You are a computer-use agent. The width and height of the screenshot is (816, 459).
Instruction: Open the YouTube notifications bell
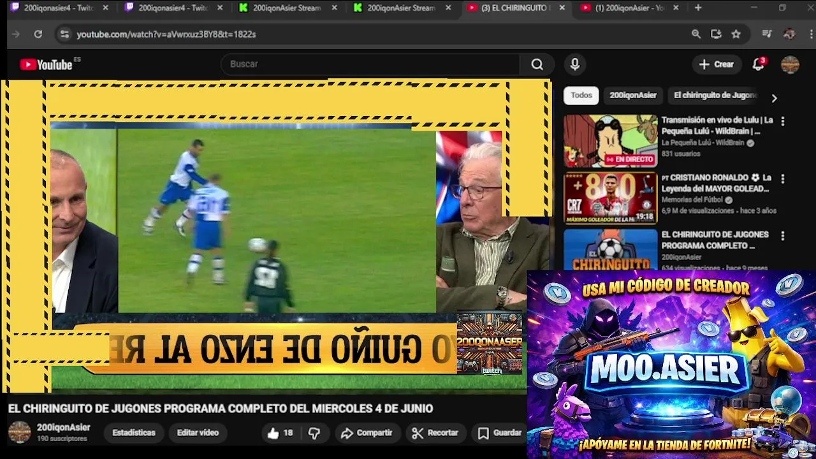758,64
